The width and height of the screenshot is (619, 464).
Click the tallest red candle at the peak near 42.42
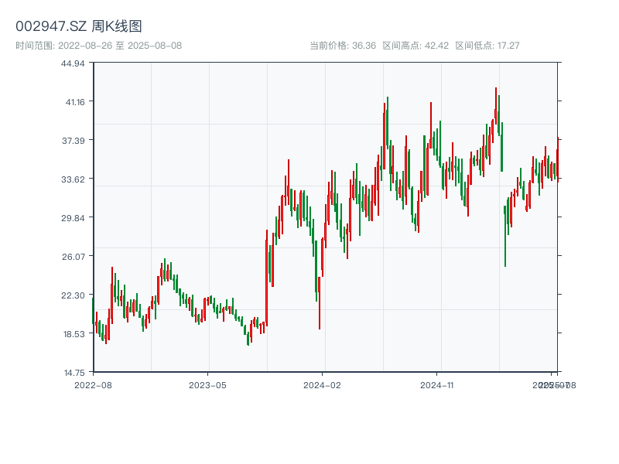[496, 107]
